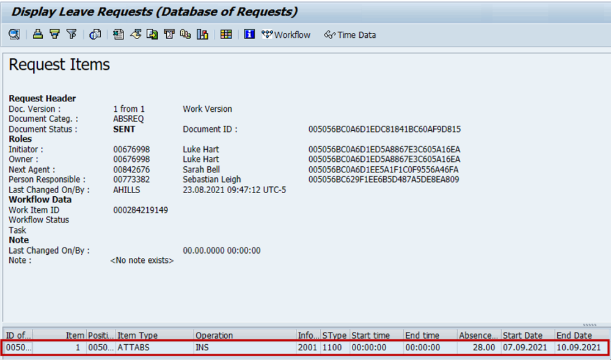Click the item number 1 cell

(59, 347)
